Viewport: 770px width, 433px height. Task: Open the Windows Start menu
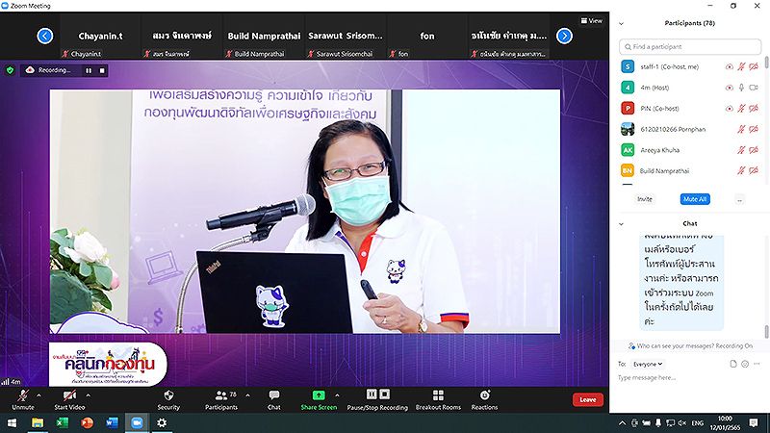(x=13, y=422)
